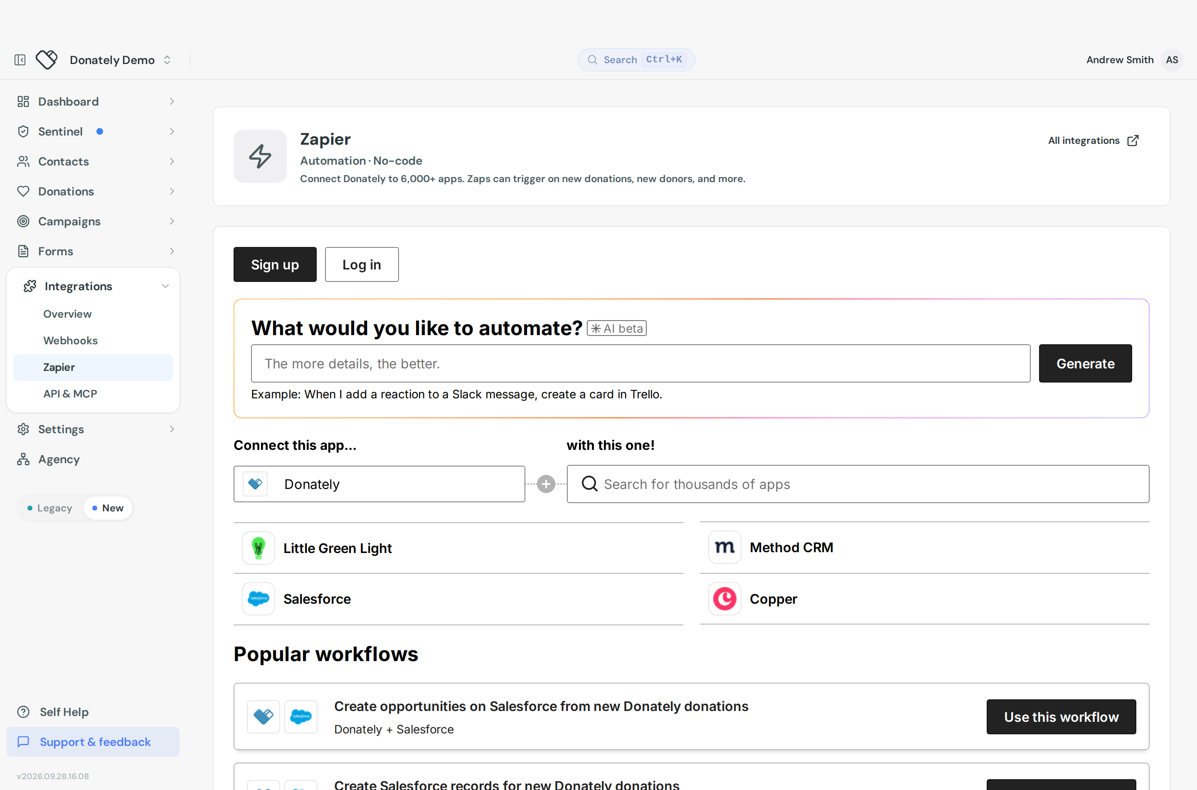1197x790 pixels.
Task: Focus the top Search field
Action: click(636, 59)
